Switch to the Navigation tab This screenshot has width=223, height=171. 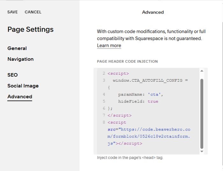pyautogui.click(x=20, y=59)
